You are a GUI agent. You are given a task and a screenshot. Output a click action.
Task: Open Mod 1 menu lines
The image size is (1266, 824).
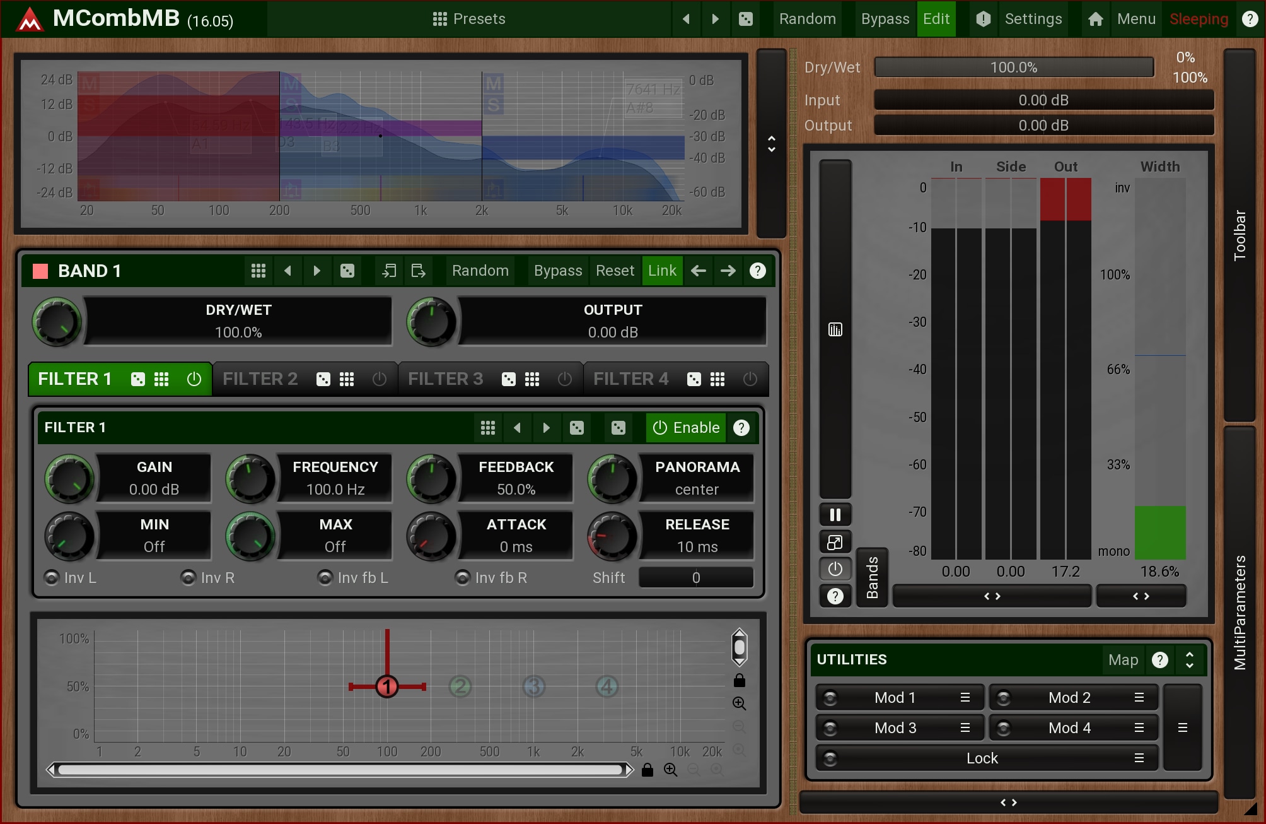coord(965,698)
